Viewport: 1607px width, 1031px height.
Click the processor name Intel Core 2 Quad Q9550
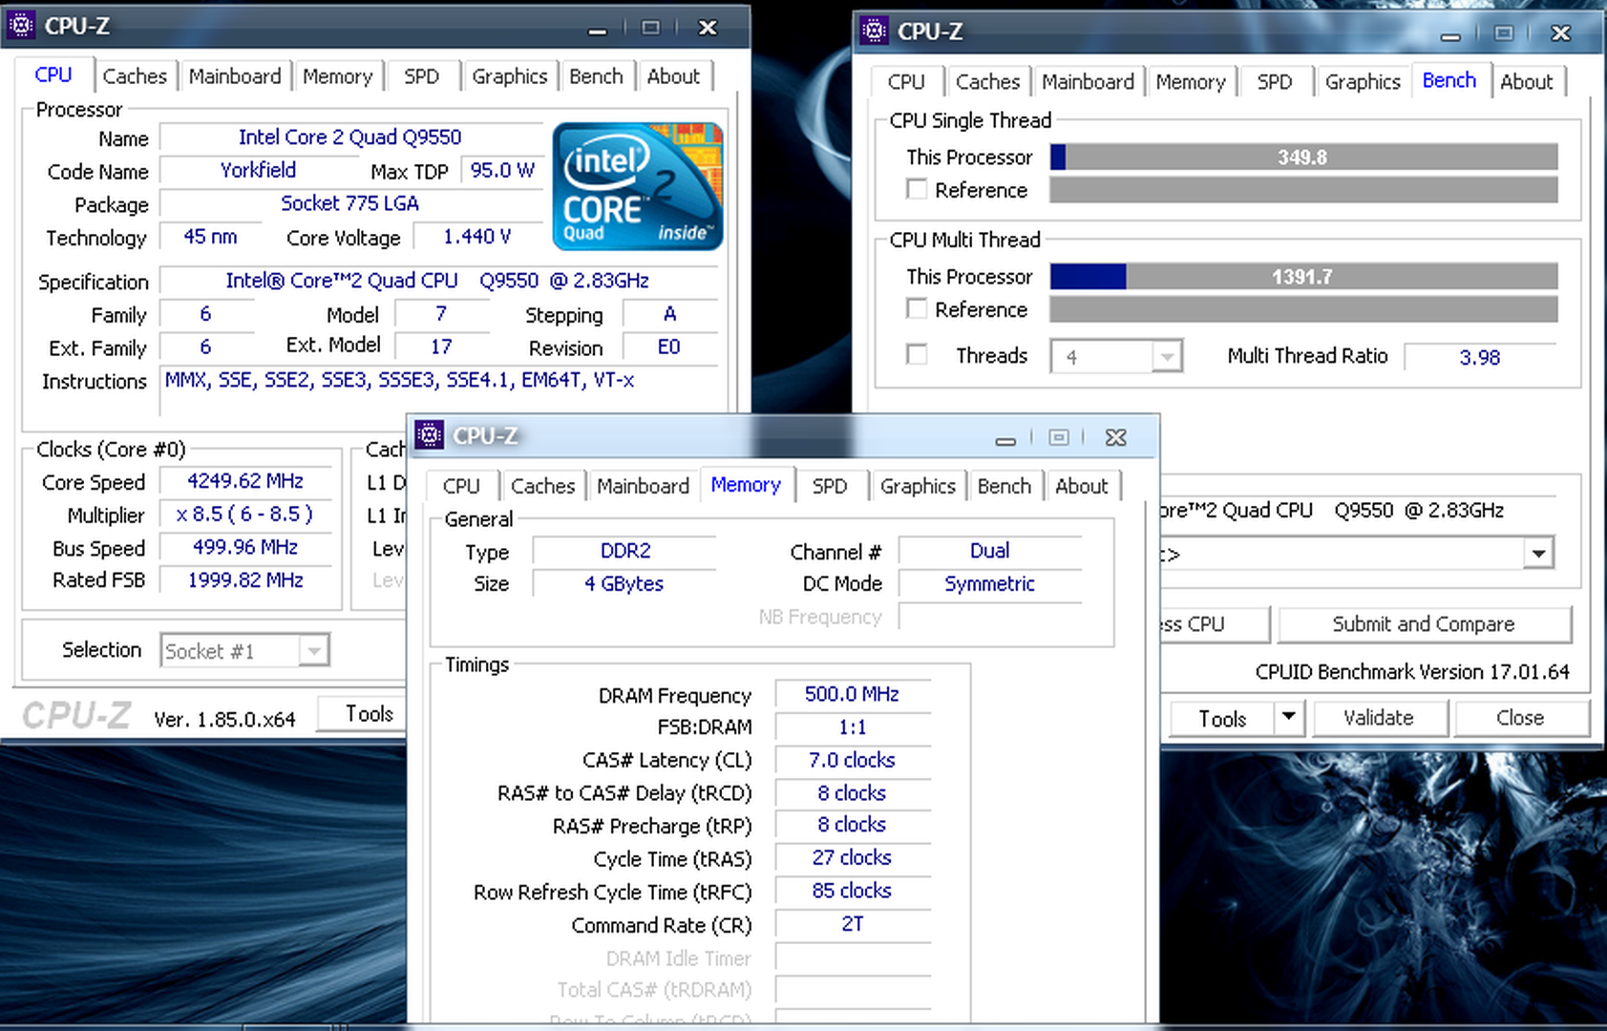[350, 137]
